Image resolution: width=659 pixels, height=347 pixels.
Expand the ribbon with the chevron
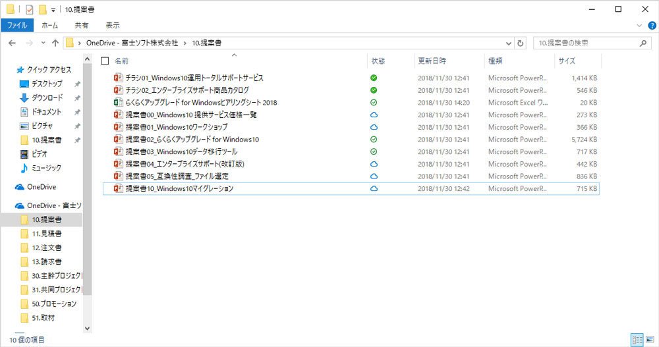tap(639, 26)
